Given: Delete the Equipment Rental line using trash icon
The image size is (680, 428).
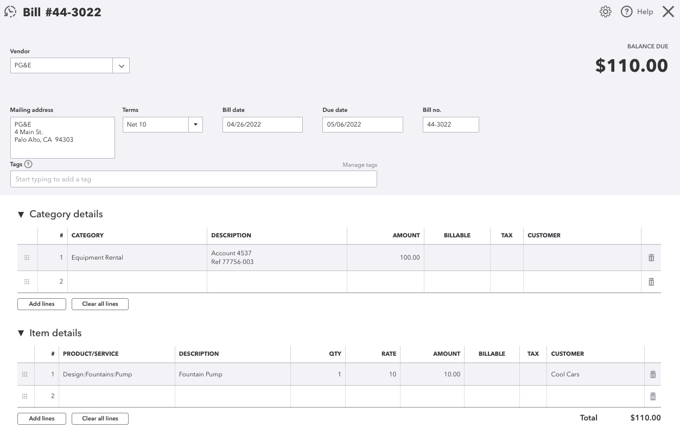Looking at the screenshot, I should (651, 257).
